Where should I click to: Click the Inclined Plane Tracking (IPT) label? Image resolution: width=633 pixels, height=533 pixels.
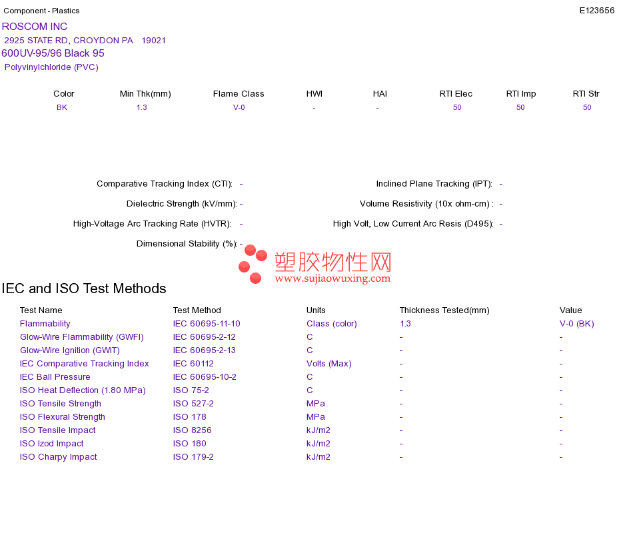click(x=434, y=184)
